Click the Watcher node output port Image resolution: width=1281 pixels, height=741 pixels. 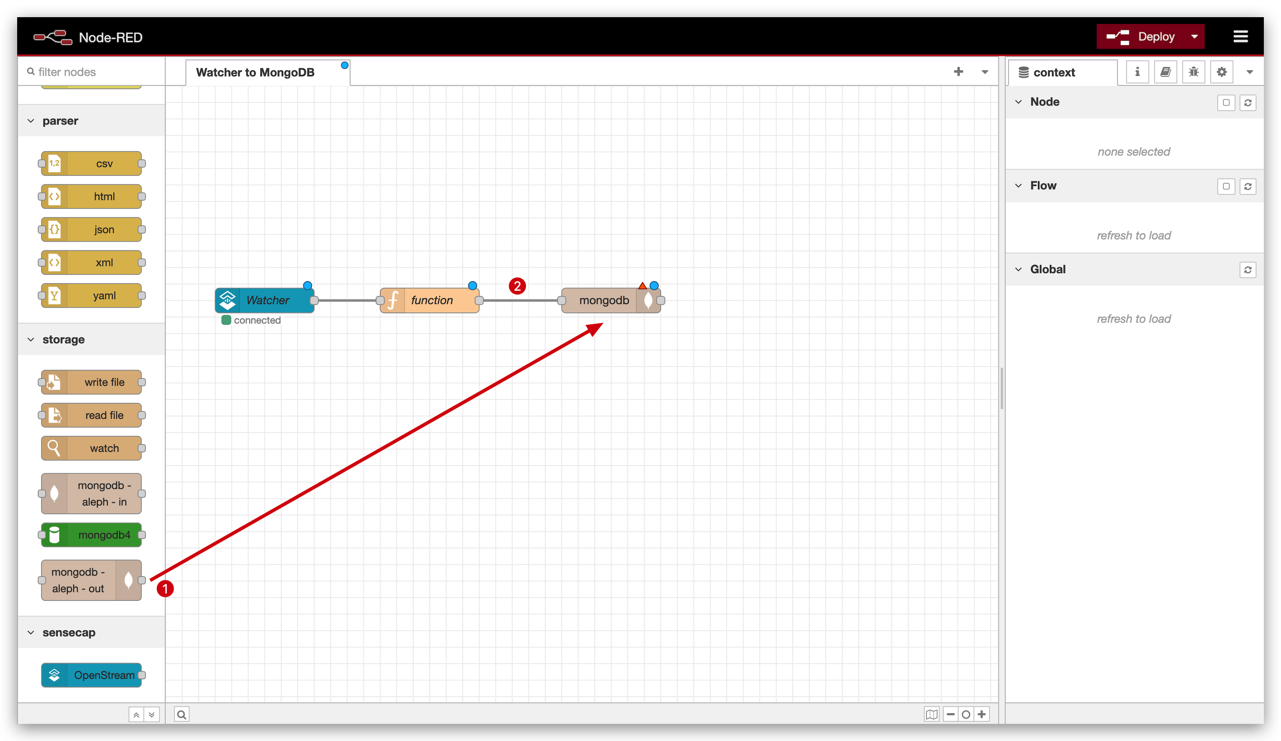(x=314, y=300)
